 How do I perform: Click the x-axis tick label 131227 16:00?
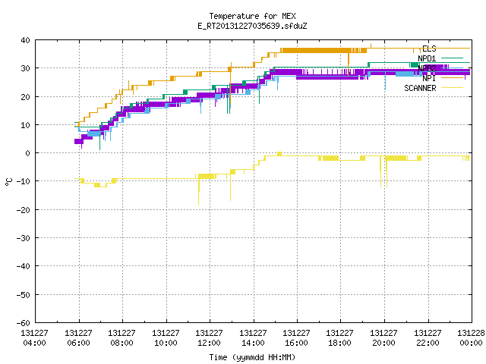pyautogui.click(x=297, y=338)
